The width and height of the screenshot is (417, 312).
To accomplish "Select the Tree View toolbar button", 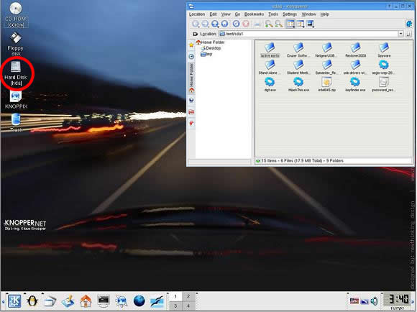I will tap(301, 24).
